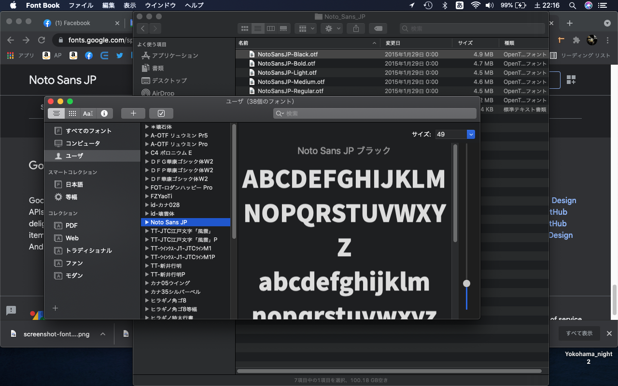The image size is (618, 386).
Task: Expand the FOT-ロダンハッピー Pro family
Action: (147, 188)
